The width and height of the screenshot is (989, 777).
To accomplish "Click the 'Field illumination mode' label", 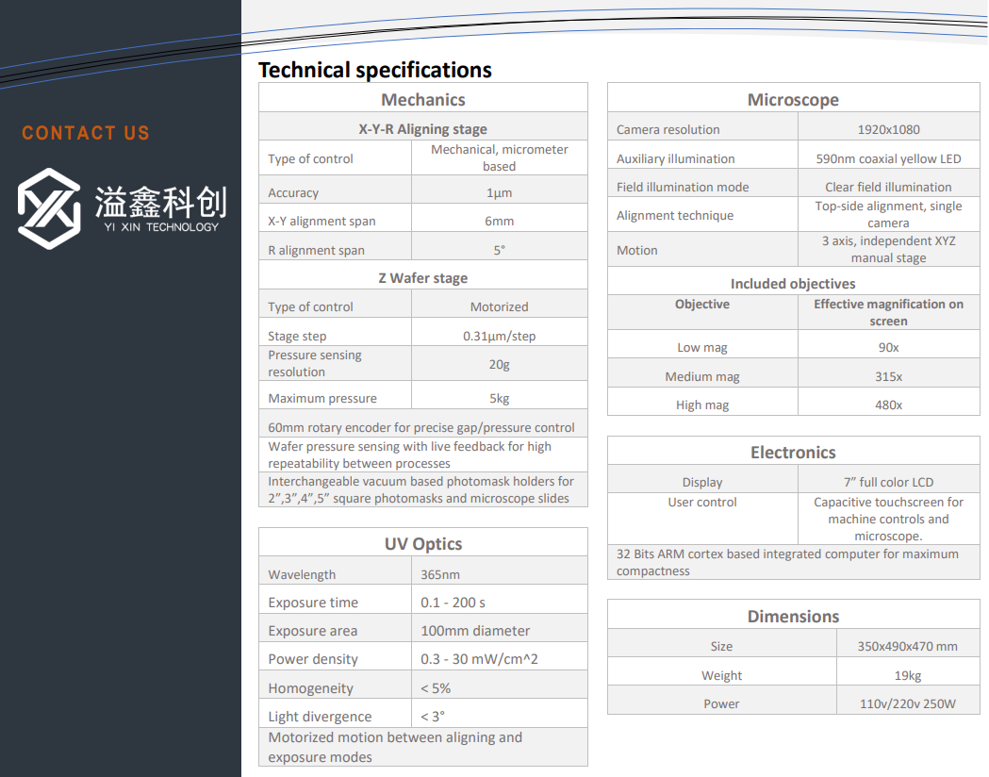I will tap(683, 188).
